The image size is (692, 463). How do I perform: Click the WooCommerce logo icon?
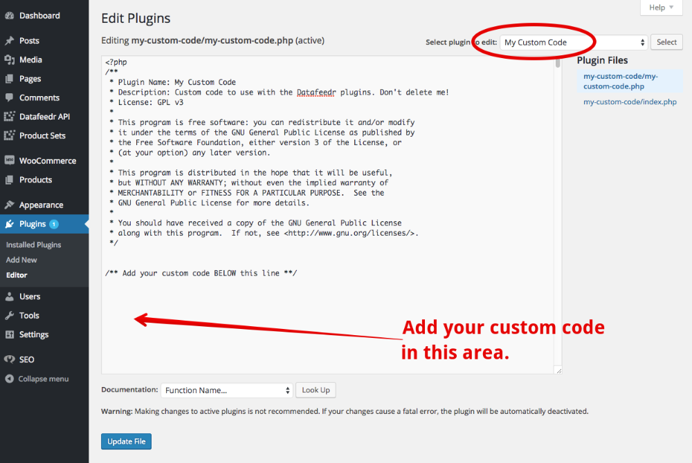(9, 160)
